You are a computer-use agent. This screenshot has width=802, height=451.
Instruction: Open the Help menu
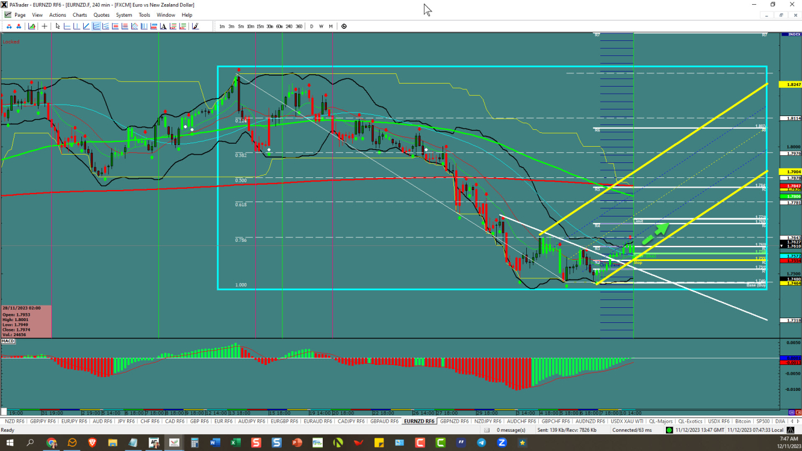pos(187,15)
